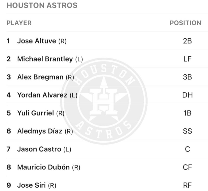The image size is (208, 191).
Task: Open Jose Altuve's player entry
Action: [36, 41]
